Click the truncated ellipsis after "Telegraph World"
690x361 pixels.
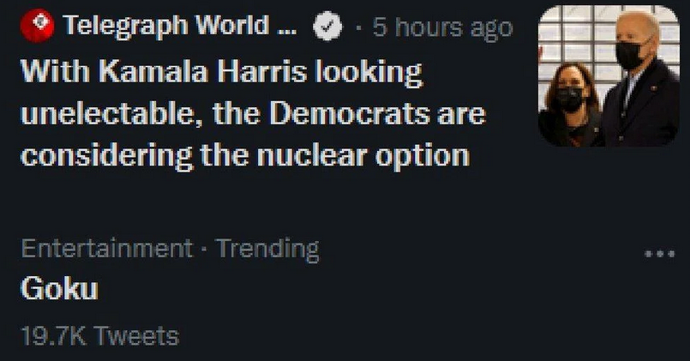click(x=285, y=27)
